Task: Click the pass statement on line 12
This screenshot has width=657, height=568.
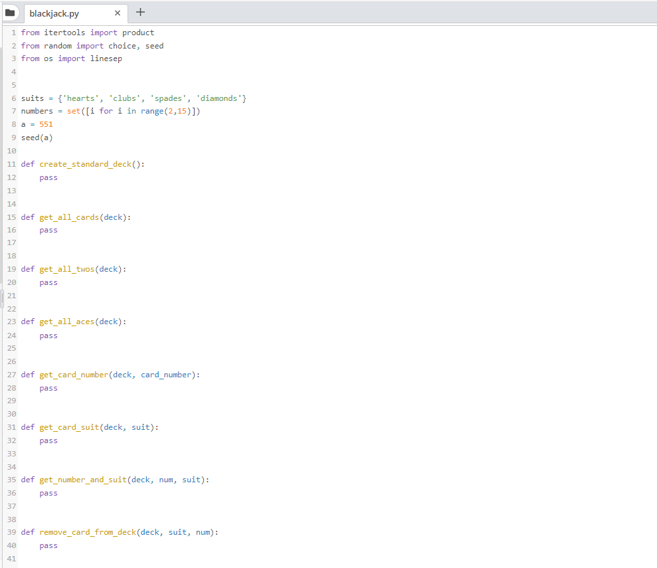Action: (x=48, y=177)
